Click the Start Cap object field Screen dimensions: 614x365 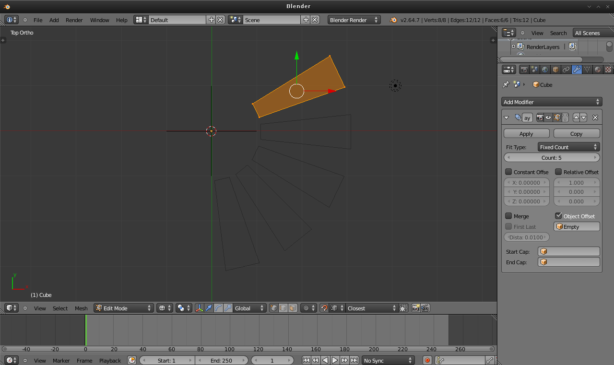coord(569,251)
